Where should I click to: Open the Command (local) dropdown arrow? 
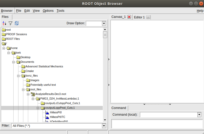pos(199,115)
